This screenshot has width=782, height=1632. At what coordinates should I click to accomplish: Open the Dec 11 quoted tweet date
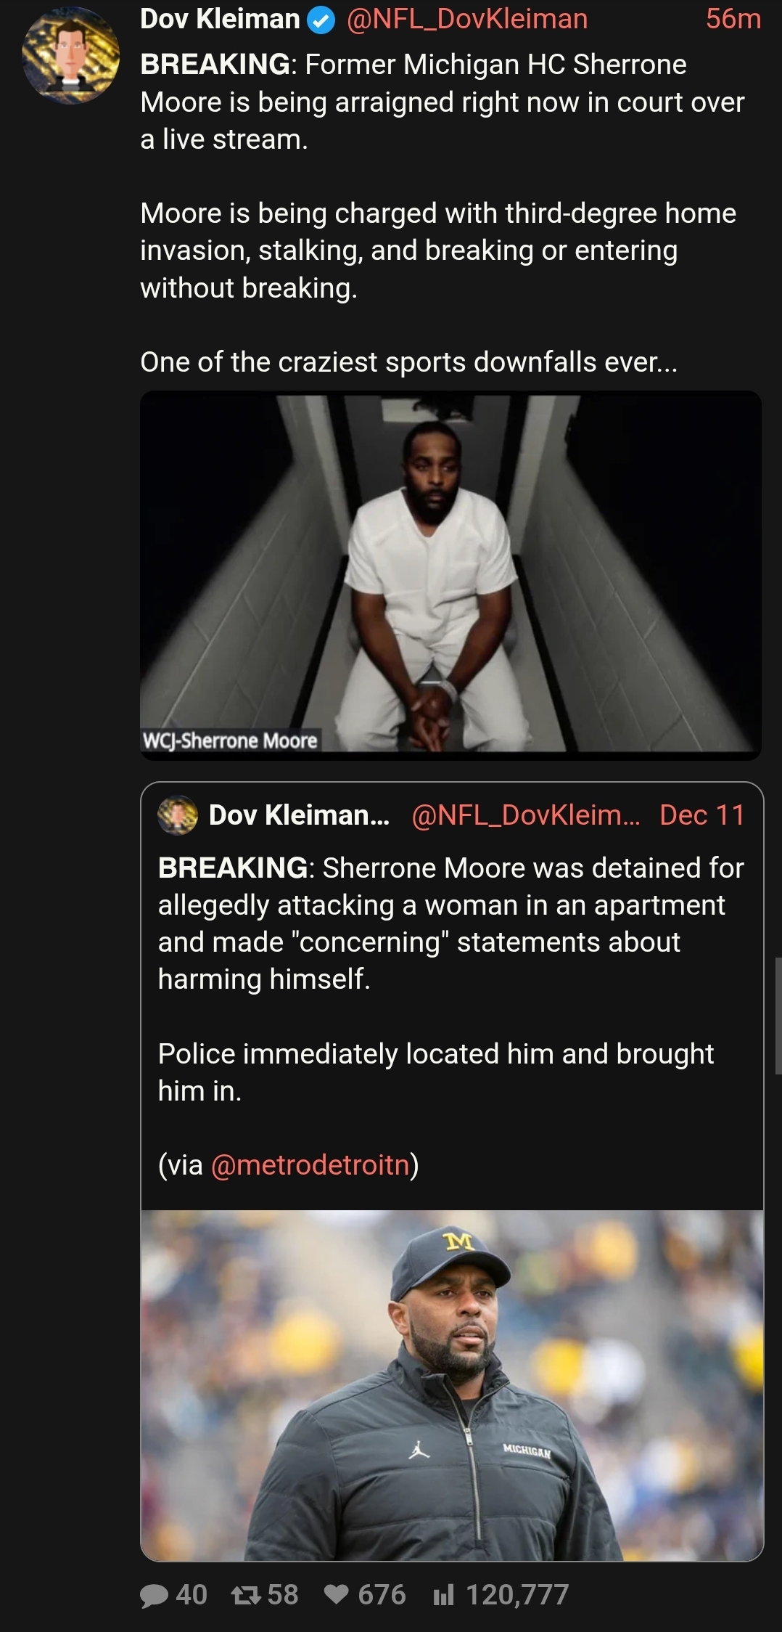tap(702, 815)
